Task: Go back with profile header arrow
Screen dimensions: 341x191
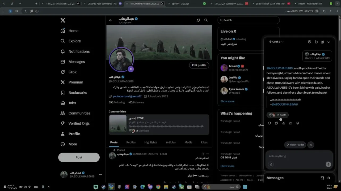Action: [x=111, y=20]
